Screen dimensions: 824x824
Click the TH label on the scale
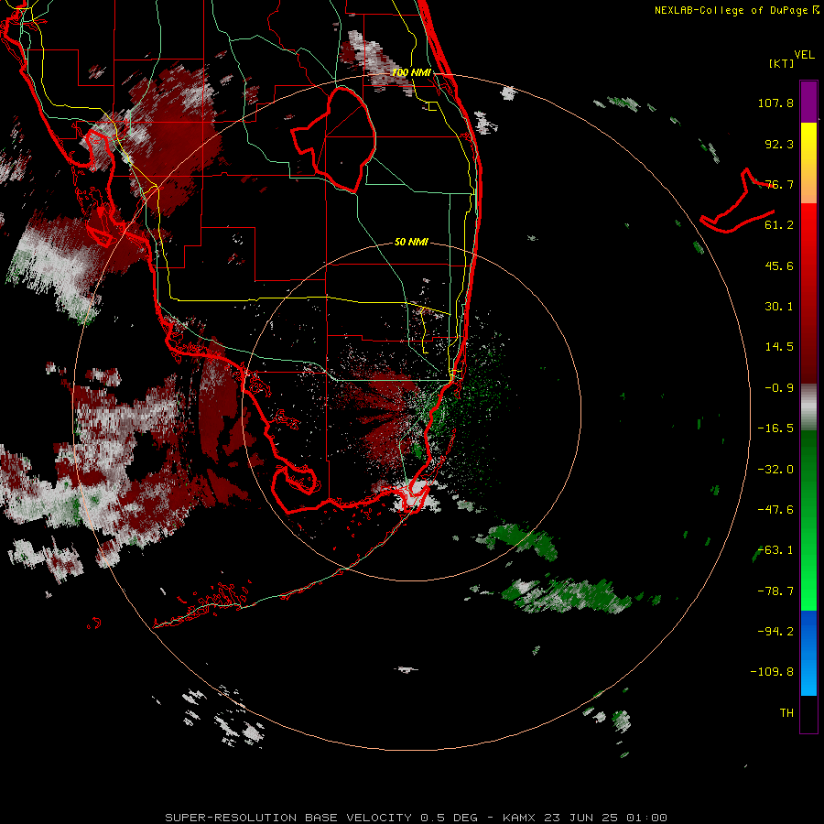pos(786,712)
